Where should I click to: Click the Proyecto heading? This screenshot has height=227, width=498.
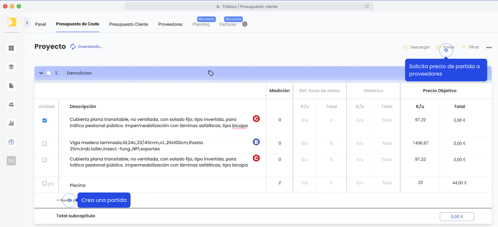[50, 46]
